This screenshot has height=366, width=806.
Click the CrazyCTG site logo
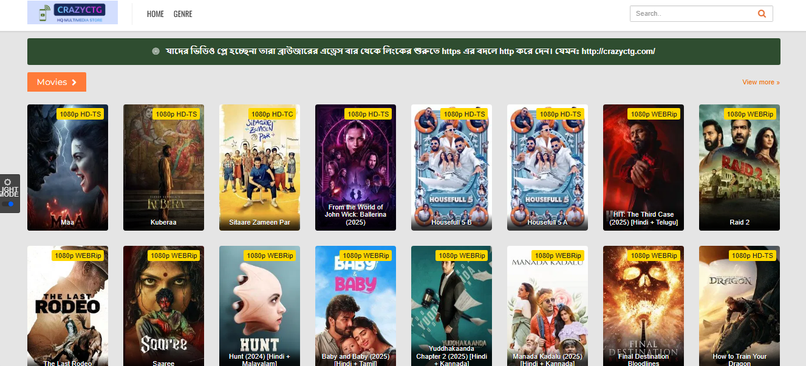[x=72, y=13]
